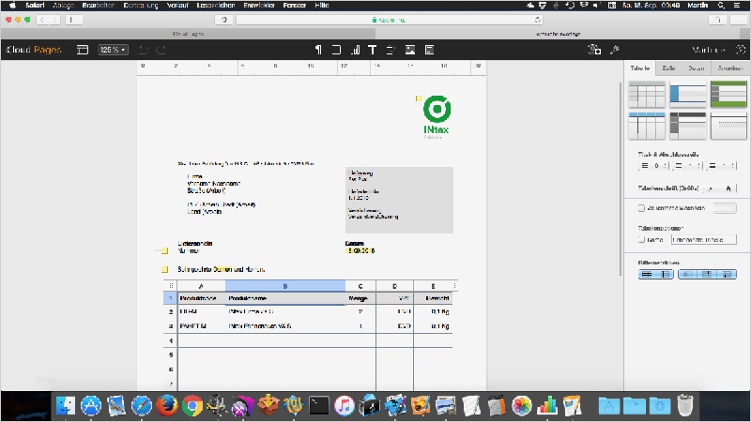Click the table handle at top-left corner
Viewport: 751px width, 422px height.
click(171, 286)
